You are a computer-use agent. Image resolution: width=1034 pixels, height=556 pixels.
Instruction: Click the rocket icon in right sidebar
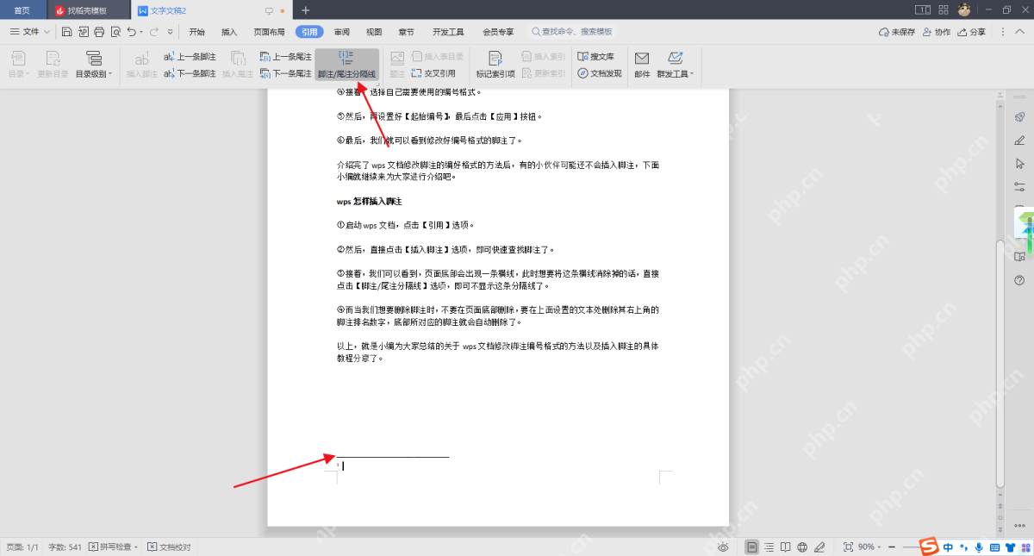point(1020,116)
